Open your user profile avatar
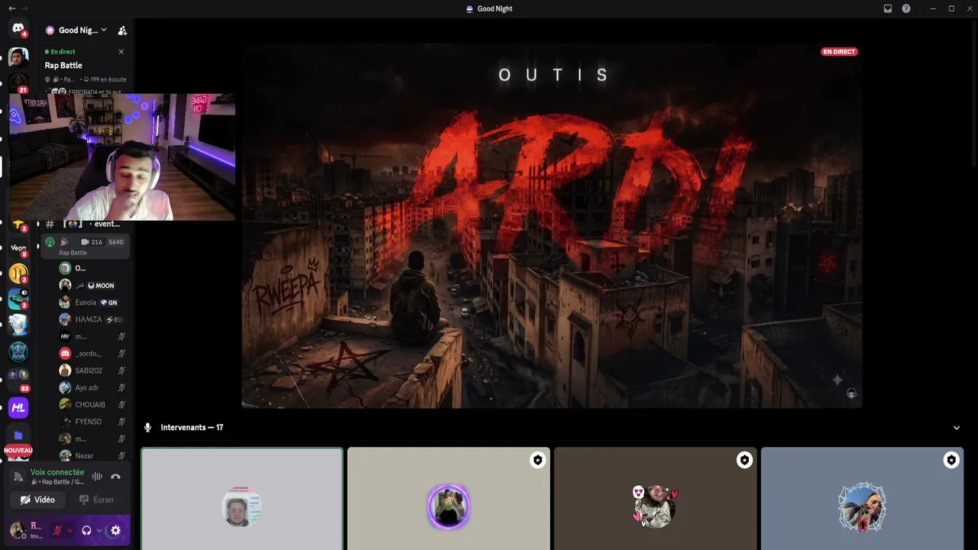 point(17,530)
